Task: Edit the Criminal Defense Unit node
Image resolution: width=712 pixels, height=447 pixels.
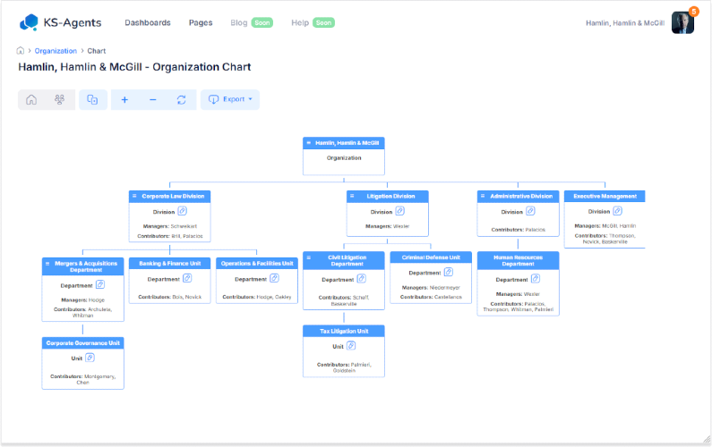Action: click(449, 272)
